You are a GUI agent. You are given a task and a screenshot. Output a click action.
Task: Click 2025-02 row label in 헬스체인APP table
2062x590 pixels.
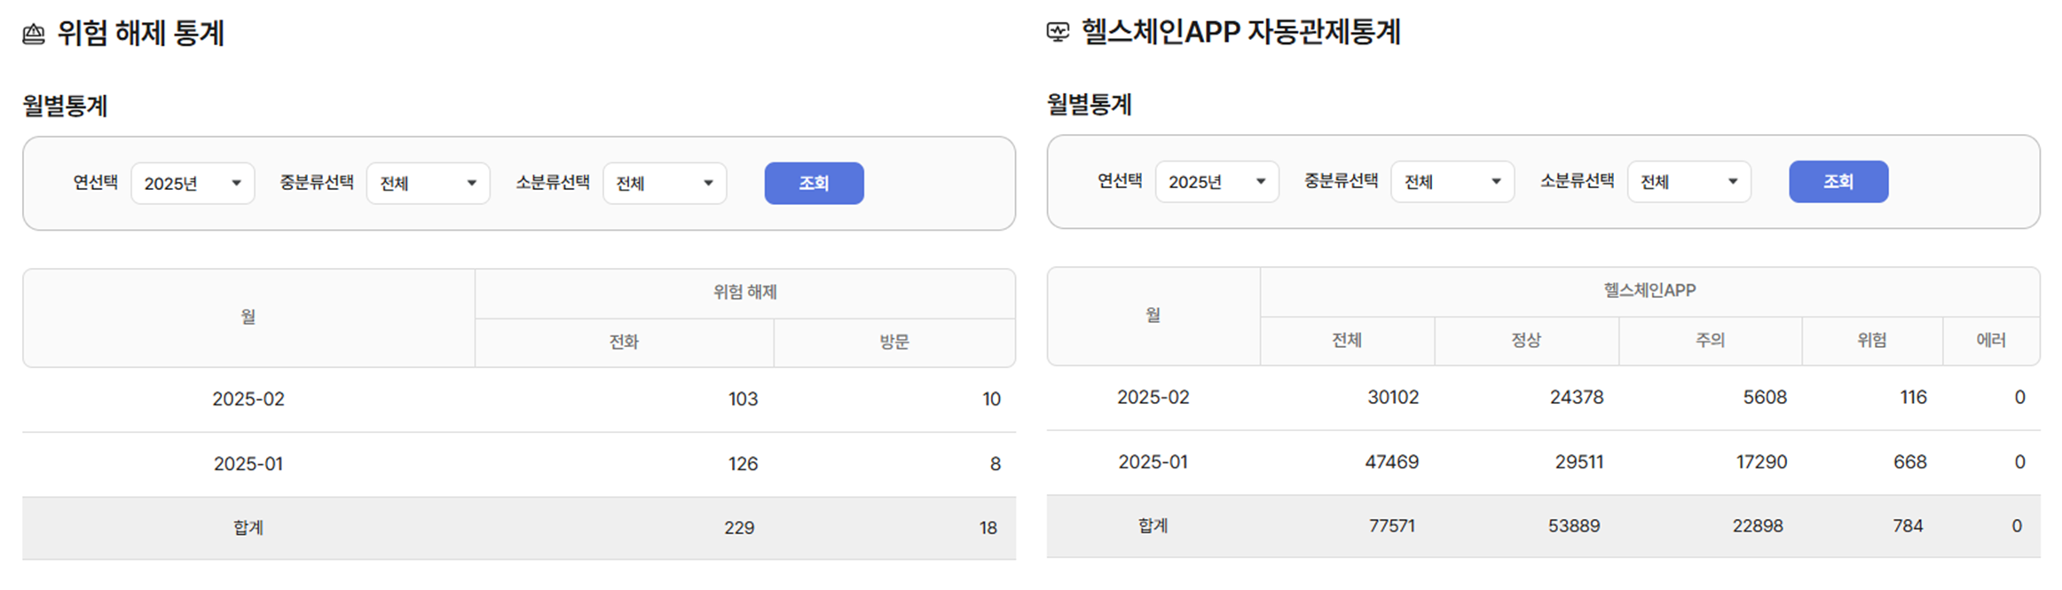click(x=1153, y=397)
